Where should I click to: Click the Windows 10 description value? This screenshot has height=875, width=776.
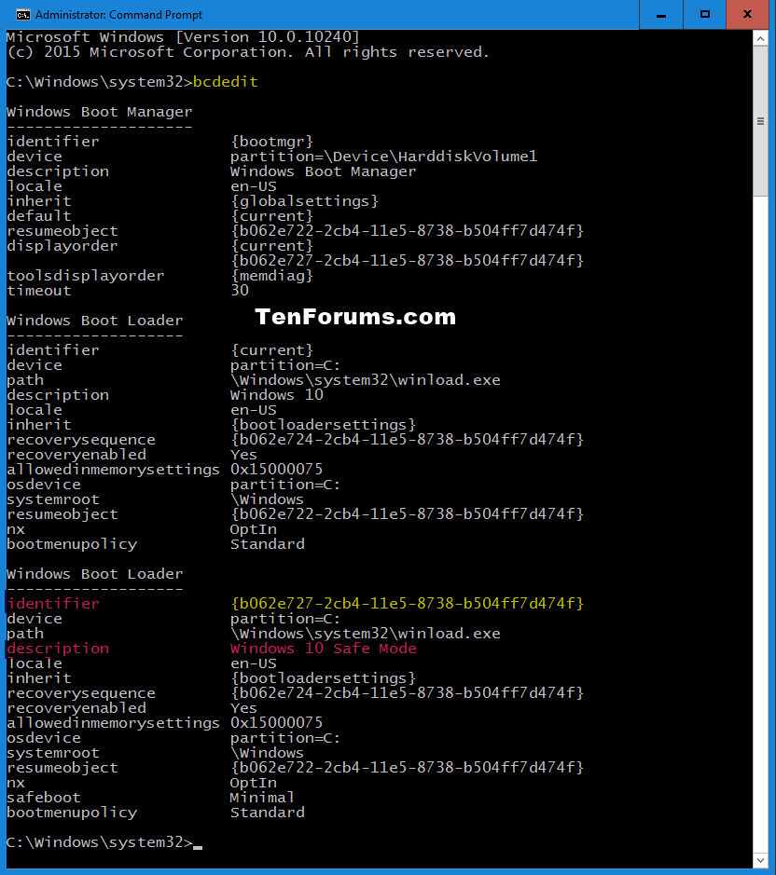277,395
